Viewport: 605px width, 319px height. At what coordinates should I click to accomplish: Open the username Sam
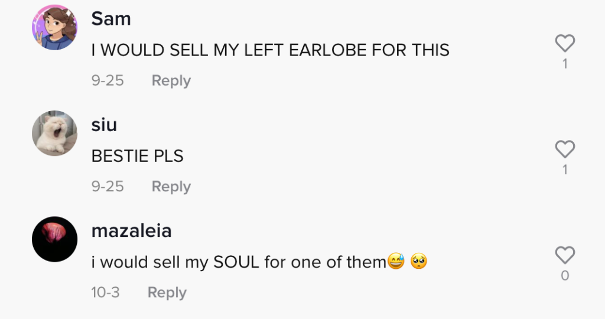coord(111,19)
